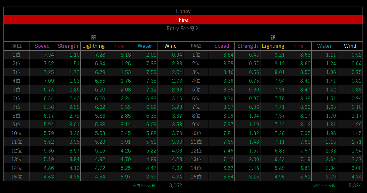Select the "前" section header
The image size is (367, 193).
tap(93, 37)
